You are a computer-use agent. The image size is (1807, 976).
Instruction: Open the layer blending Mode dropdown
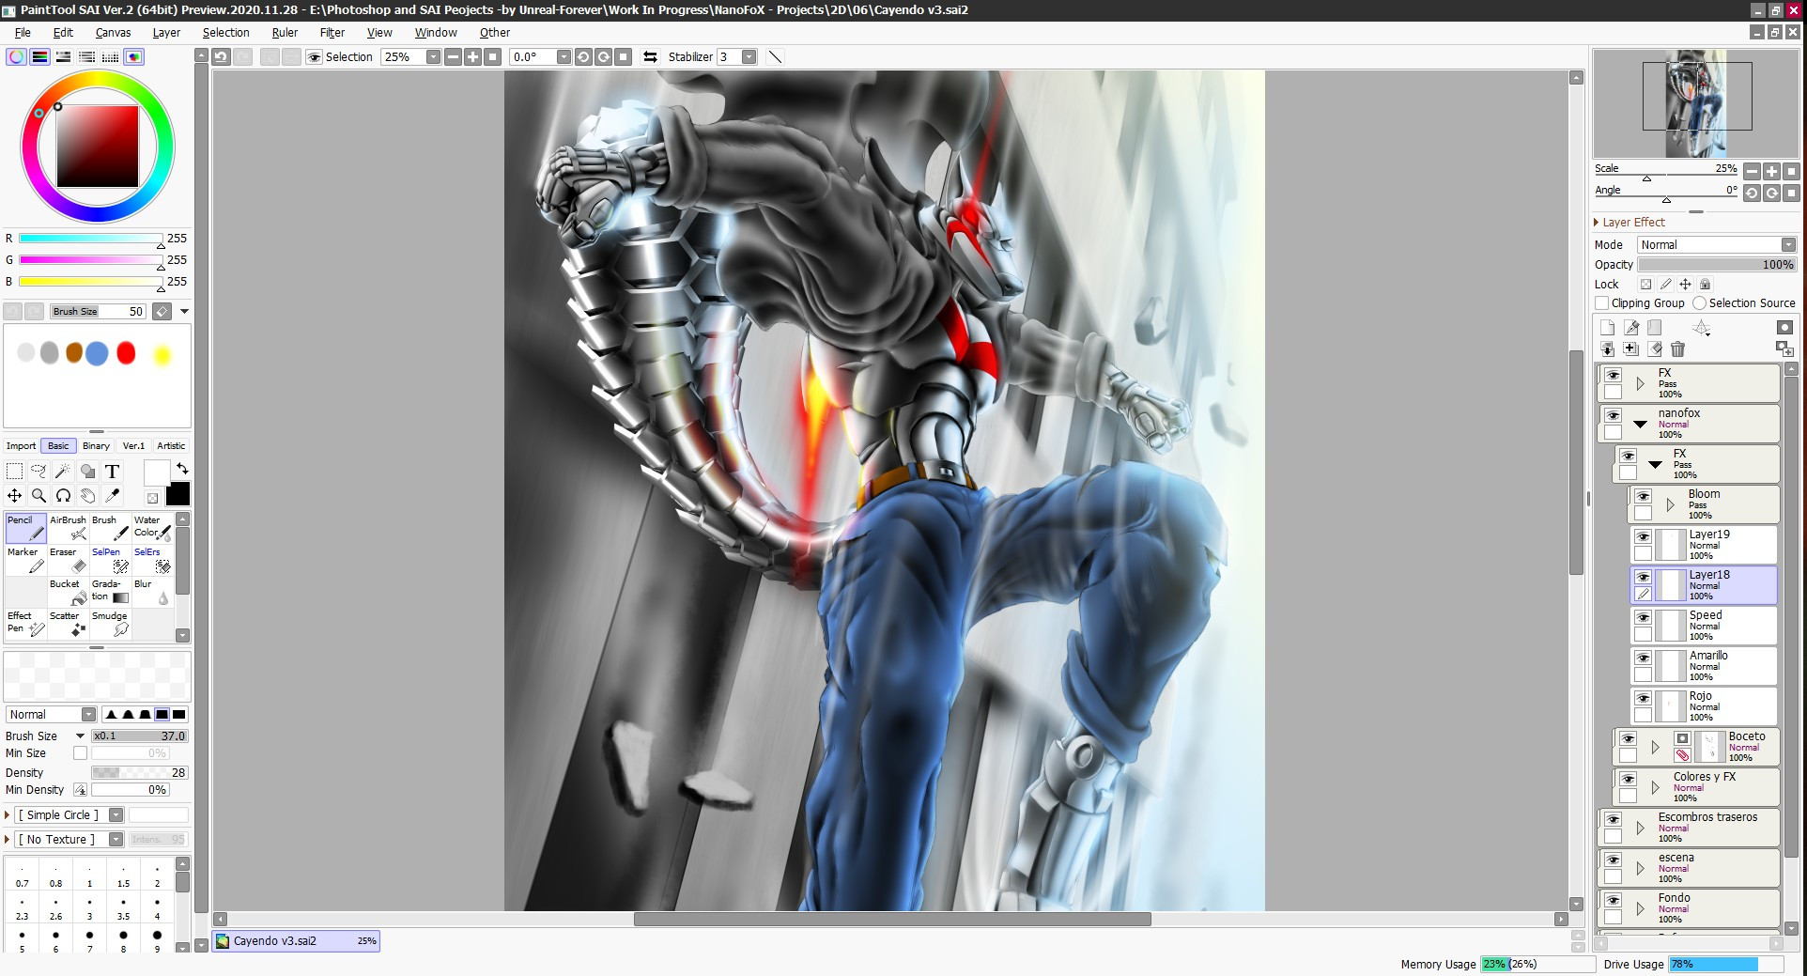click(x=1717, y=244)
